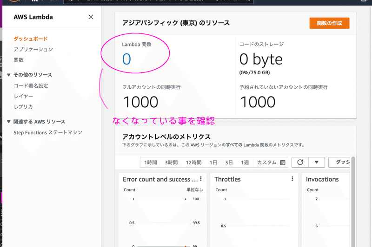
Task: Collapse the その他のリソース section
Action: click(x=9, y=75)
